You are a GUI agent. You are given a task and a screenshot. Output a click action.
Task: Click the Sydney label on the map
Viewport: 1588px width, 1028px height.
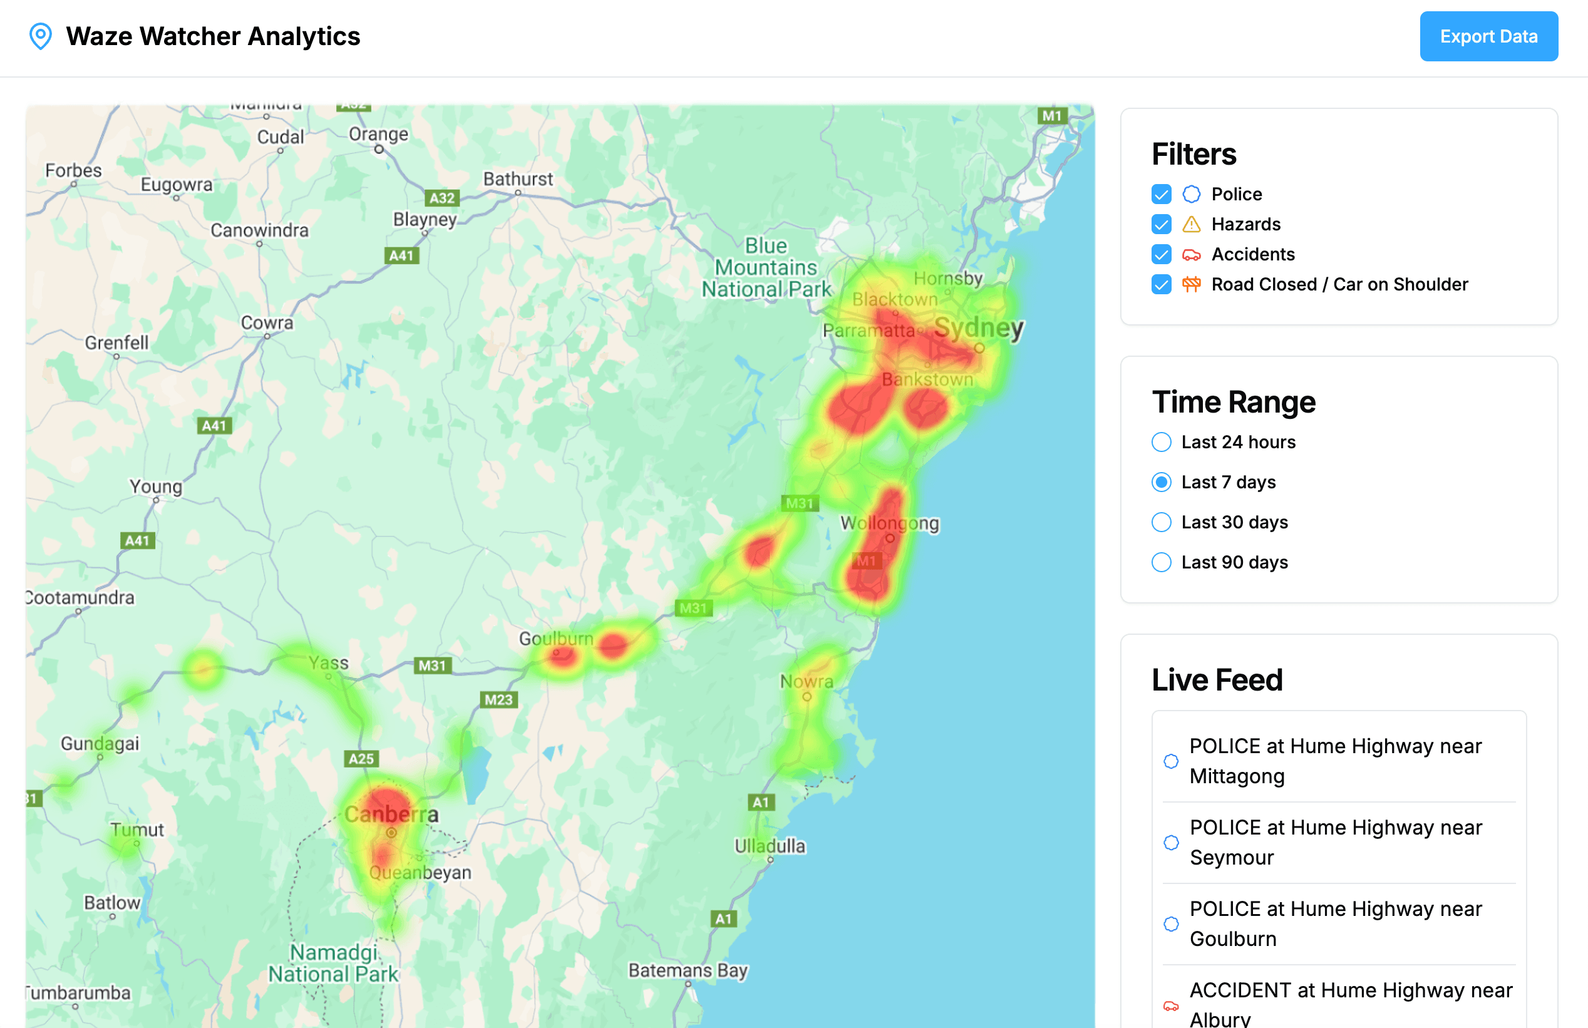coord(978,327)
